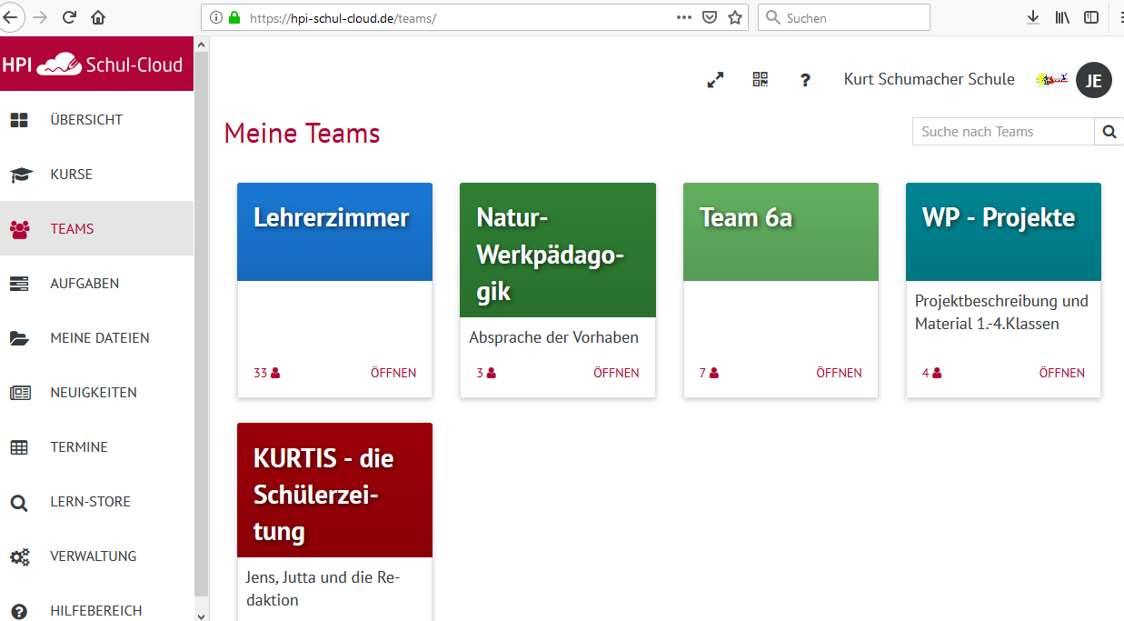Open the QR code icon
1124x621 pixels.
[761, 79]
